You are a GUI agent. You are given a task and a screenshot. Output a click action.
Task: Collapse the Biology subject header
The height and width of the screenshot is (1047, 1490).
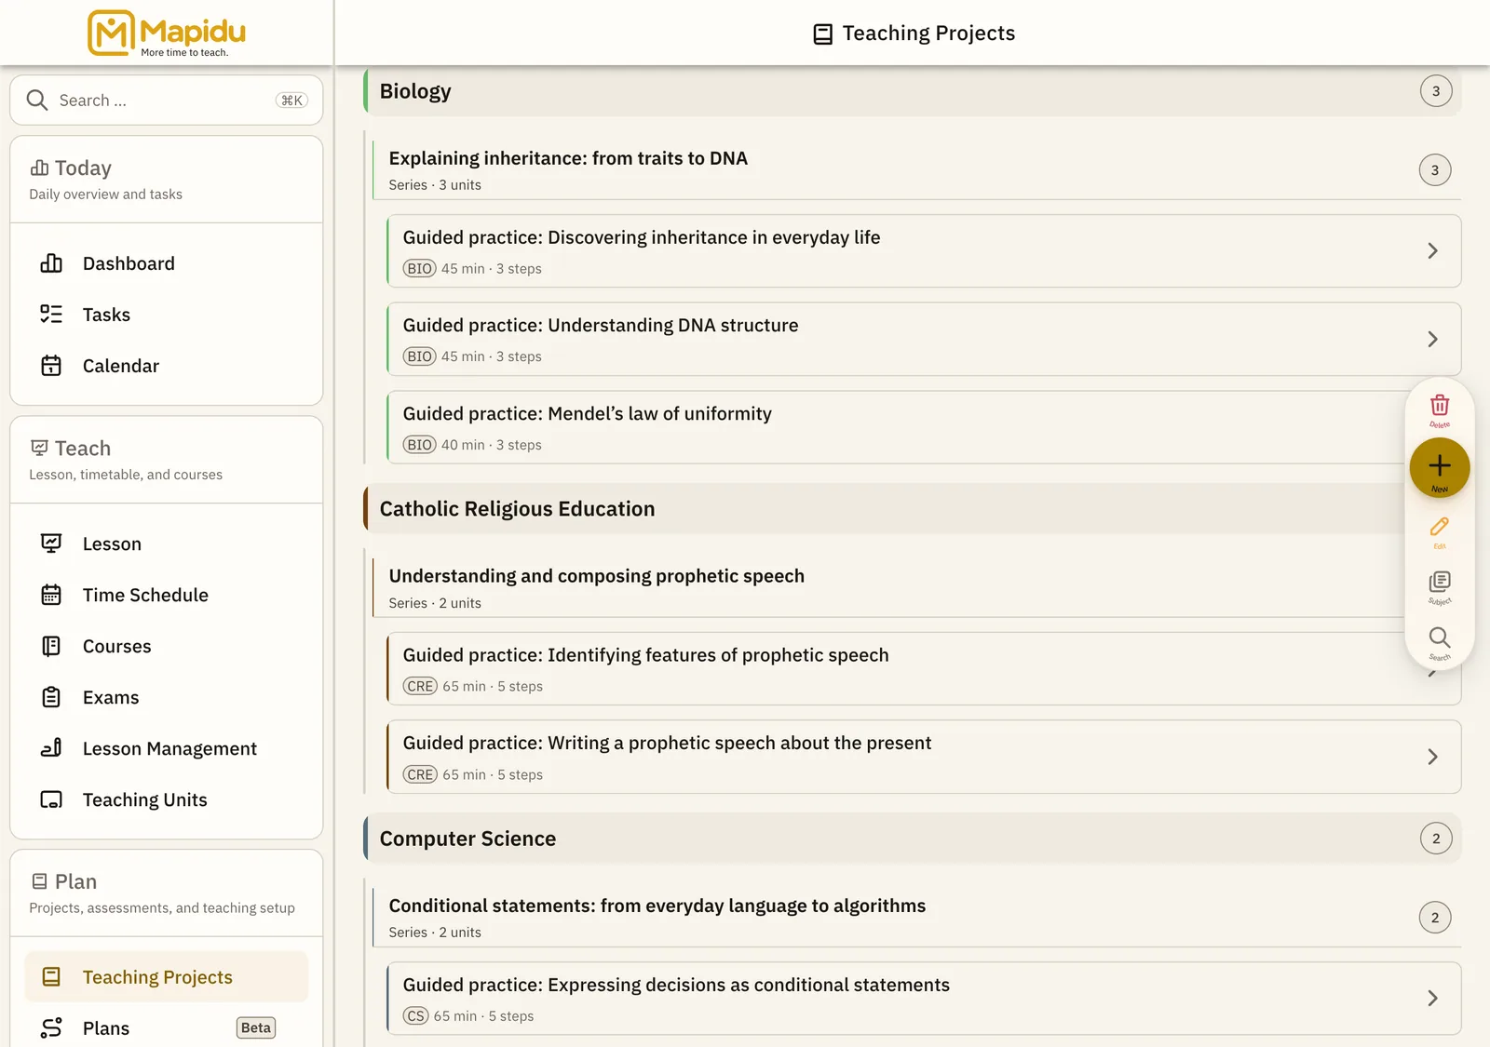pyautogui.click(x=913, y=91)
